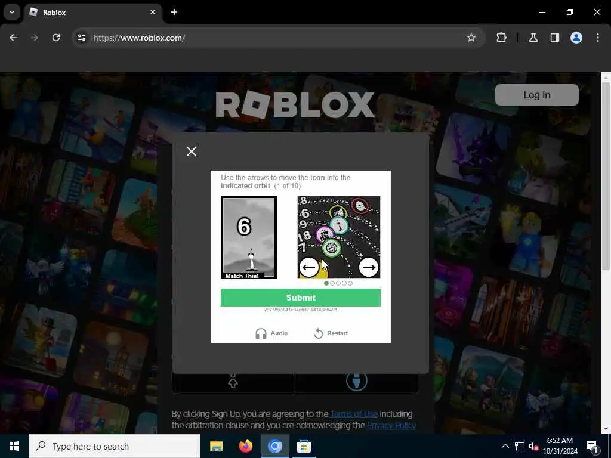611x458 pixels.
Task: Click the ROBLOX logo
Action: (x=295, y=105)
